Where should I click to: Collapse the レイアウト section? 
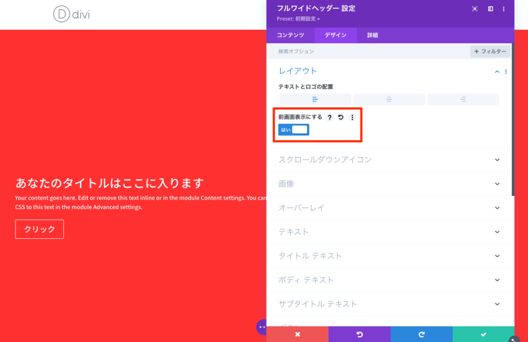click(497, 71)
